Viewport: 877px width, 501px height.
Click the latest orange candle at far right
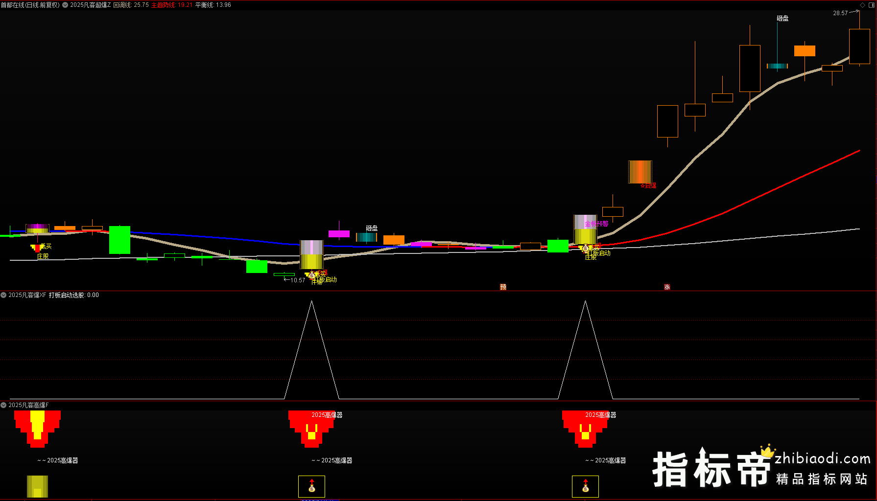coord(859,46)
